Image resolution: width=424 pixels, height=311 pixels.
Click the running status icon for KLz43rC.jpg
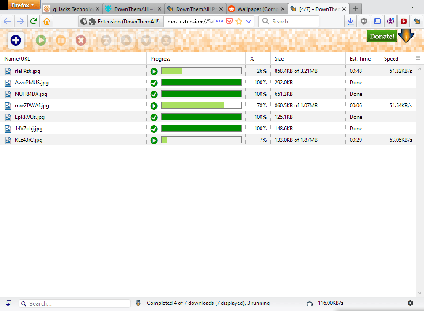154,140
